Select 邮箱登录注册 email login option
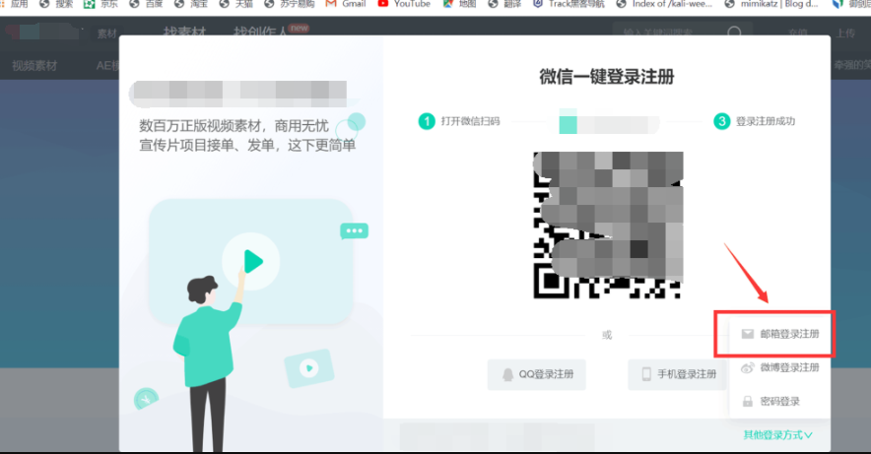 [780, 334]
